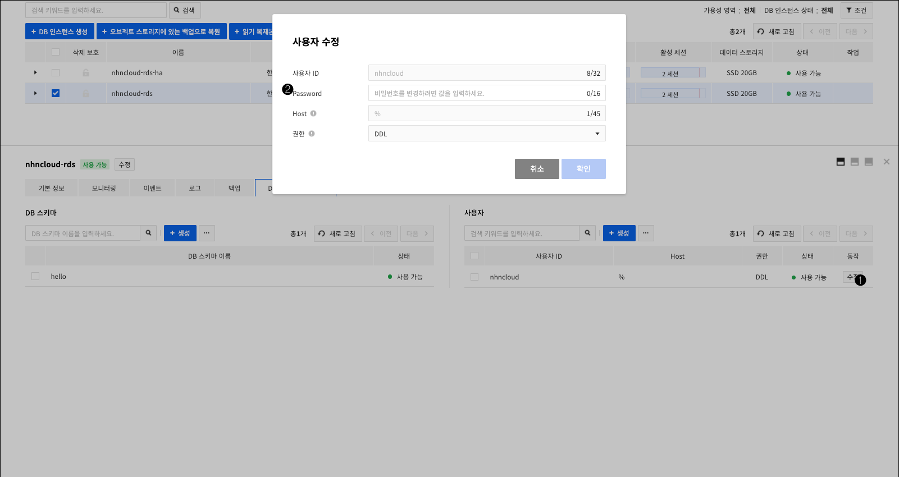Click 오브젝트 스토리지 백업으로 복원 button
899x477 pixels.
[162, 31]
